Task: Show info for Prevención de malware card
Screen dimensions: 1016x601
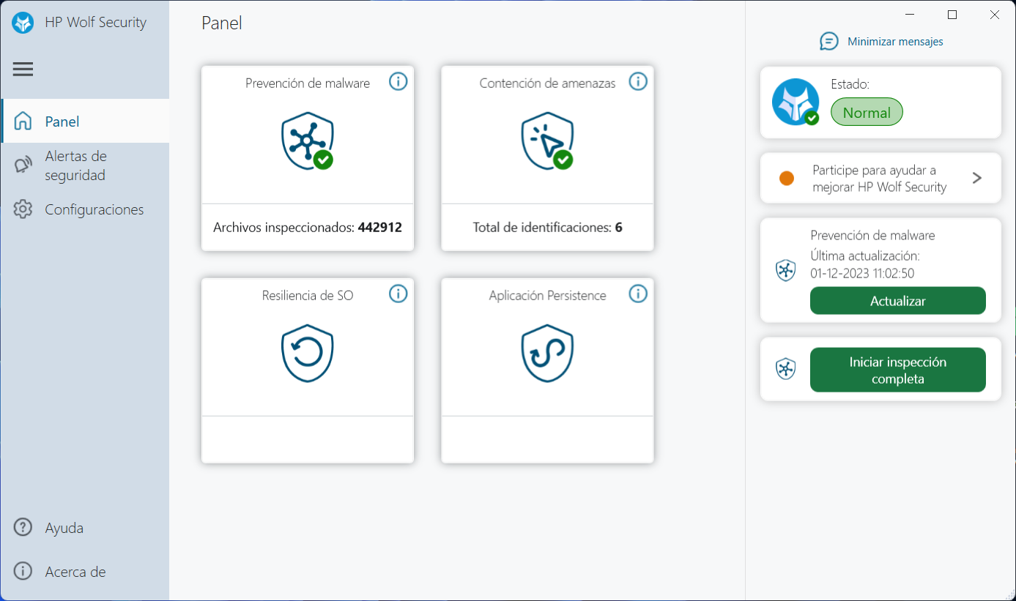Action: coord(398,81)
